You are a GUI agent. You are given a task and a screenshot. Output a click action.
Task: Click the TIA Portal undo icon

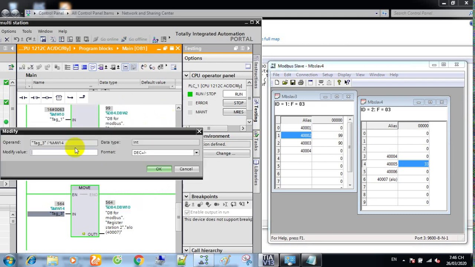coord(16,39)
